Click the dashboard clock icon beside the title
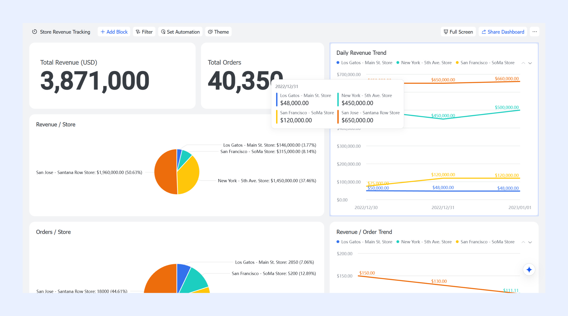 [34, 32]
